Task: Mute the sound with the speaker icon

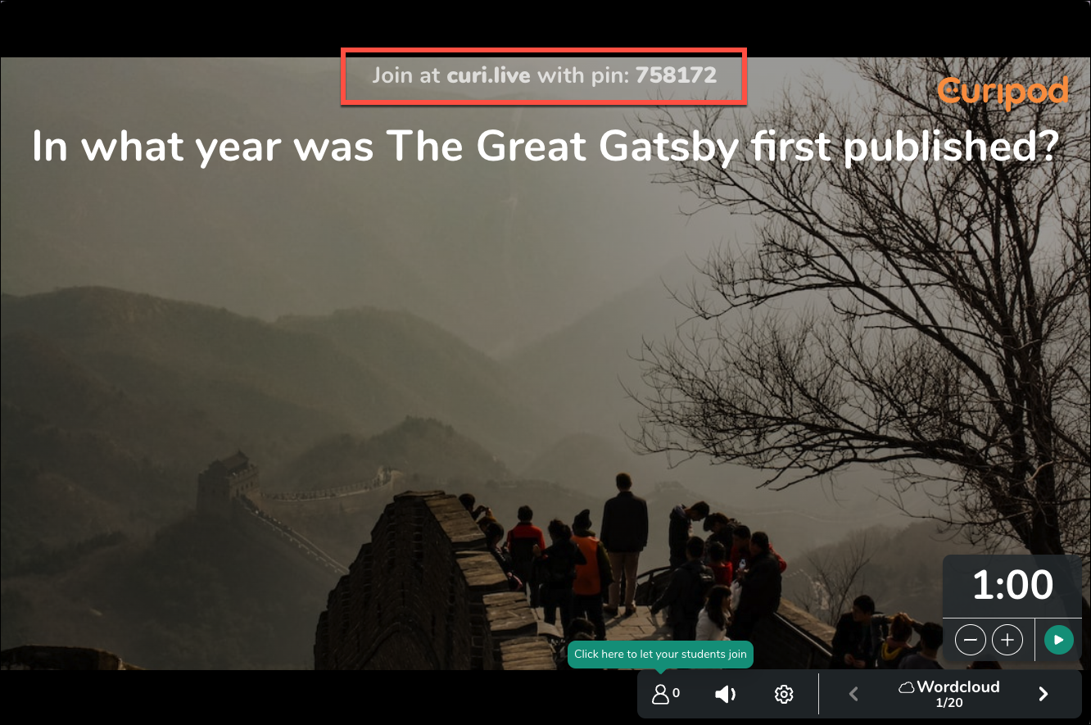Action: click(x=725, y=695)
